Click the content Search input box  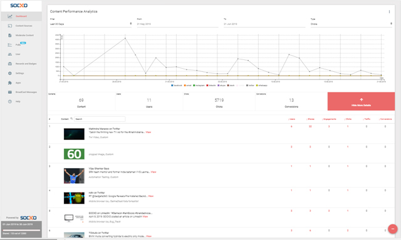tap(100, 119)
